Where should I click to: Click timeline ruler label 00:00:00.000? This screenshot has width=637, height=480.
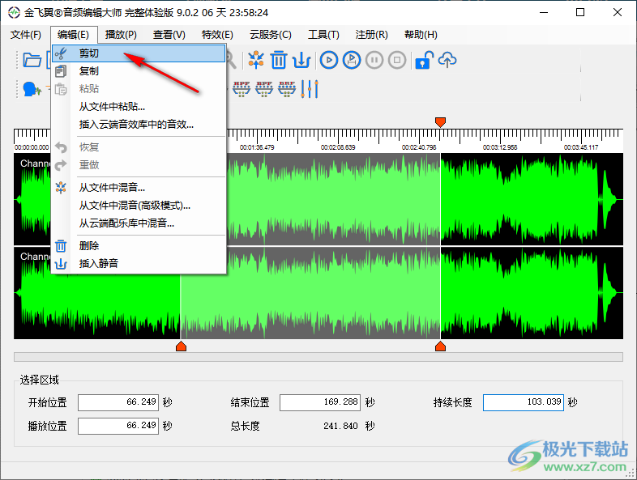[x=32, y=147]
